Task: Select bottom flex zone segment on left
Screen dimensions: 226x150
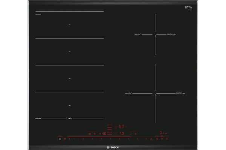Action: point(70,106)
